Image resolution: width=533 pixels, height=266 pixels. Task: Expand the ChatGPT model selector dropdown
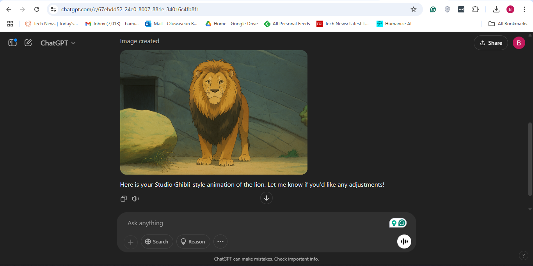pyautogui.click(x=58, y=43)
